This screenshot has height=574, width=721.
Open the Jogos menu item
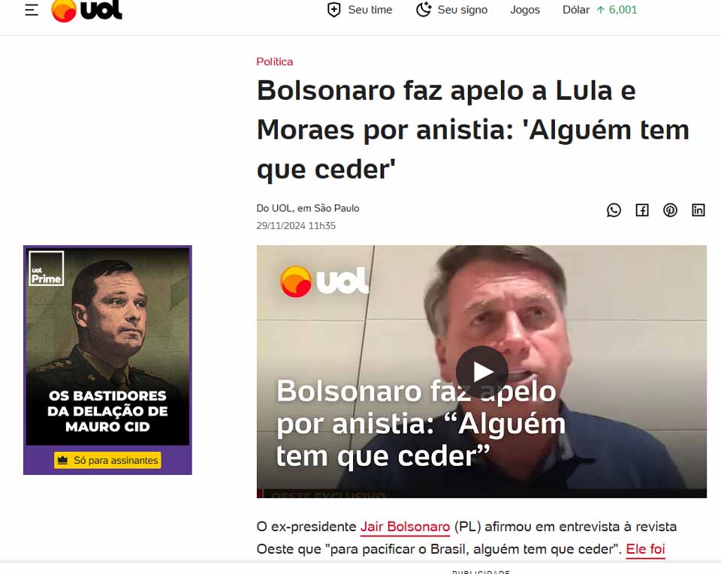point(525,10)
